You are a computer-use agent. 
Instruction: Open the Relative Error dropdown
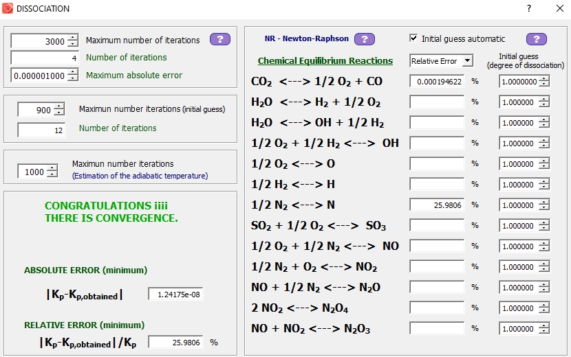[468, 61]
